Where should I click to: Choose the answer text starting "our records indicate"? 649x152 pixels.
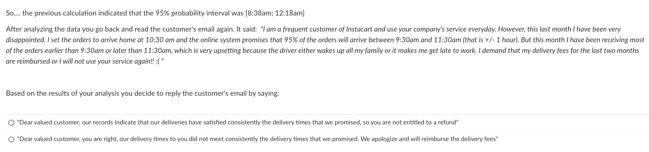coord(238,122)
